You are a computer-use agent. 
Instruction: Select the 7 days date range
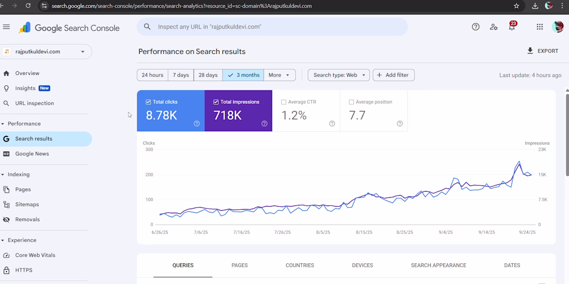[x=181, y=75]
